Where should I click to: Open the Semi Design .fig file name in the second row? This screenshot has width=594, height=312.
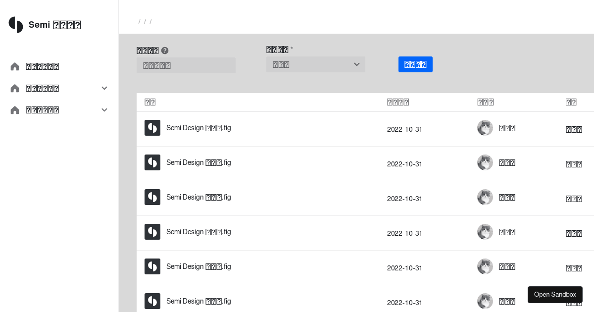pos(198,162)
